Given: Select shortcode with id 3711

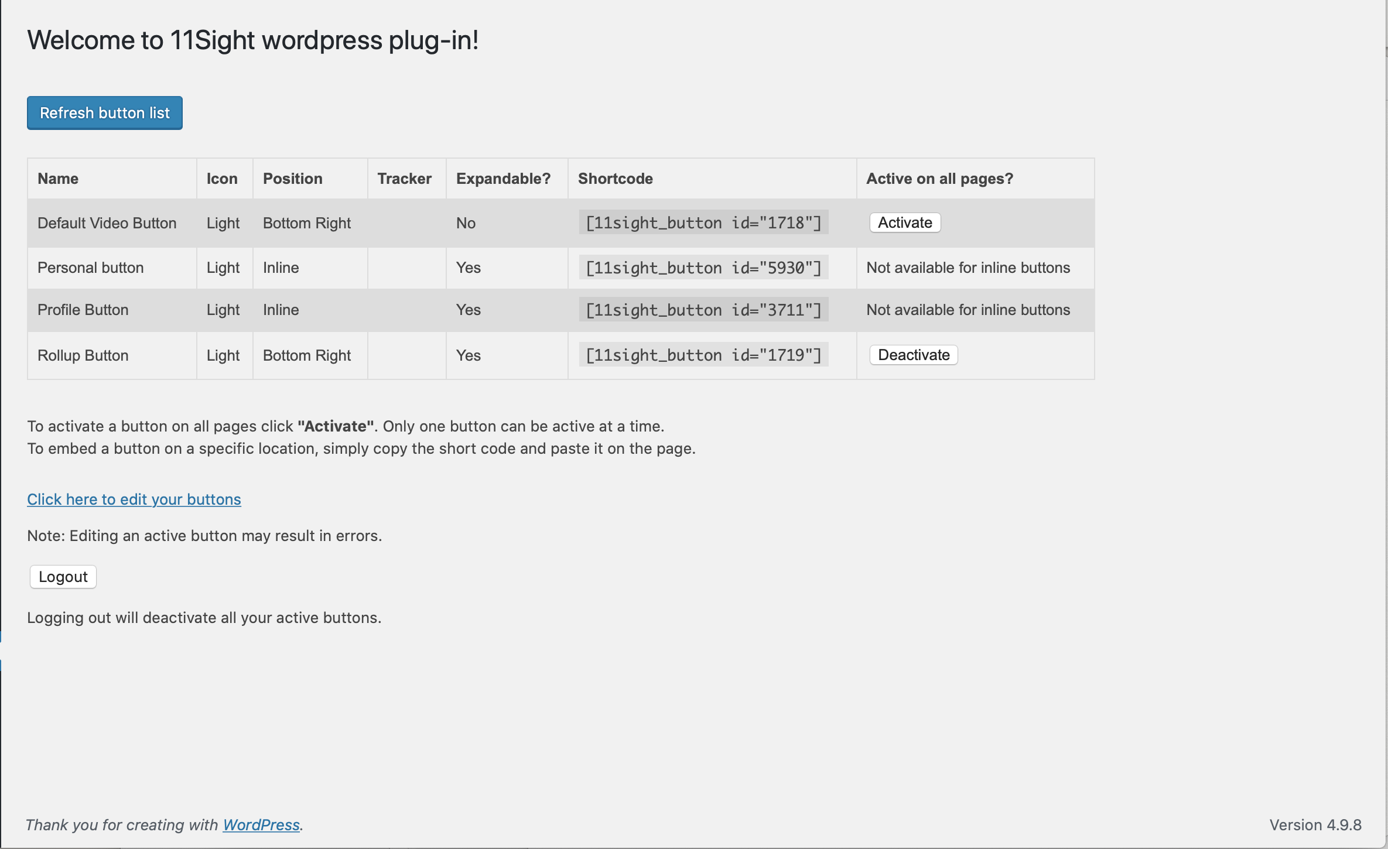Looking at the screenshot, I should pyautogui.click(x=703, y=310).
